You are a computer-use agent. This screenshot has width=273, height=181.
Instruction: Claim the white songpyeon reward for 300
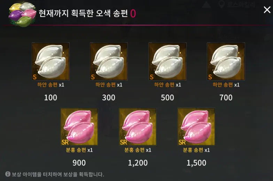109,61
